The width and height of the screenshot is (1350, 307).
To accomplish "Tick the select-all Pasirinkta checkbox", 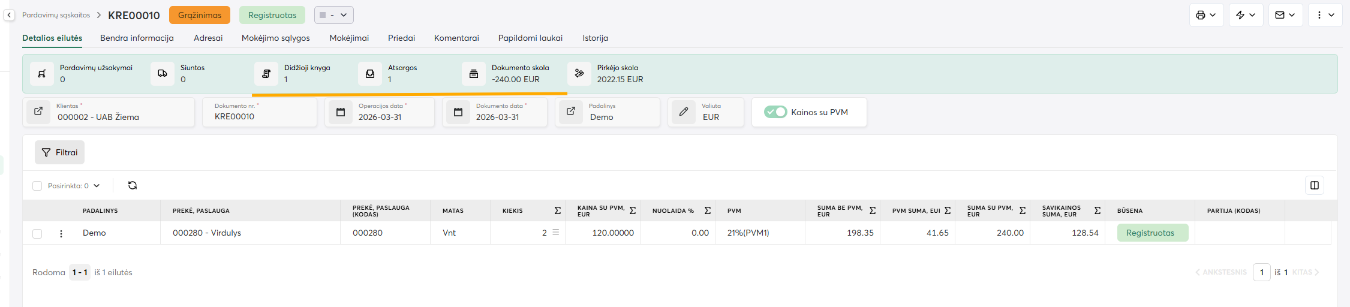I will point(37,186).
